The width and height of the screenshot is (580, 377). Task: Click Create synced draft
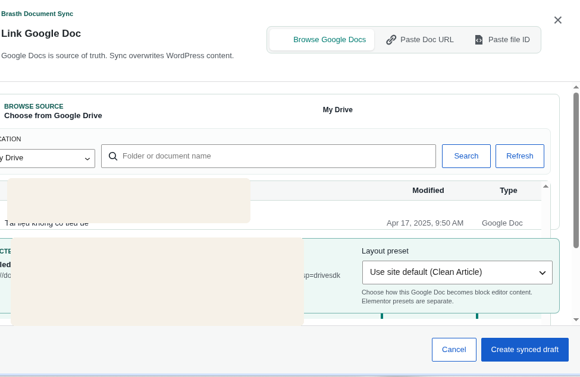tap(525, 350)
